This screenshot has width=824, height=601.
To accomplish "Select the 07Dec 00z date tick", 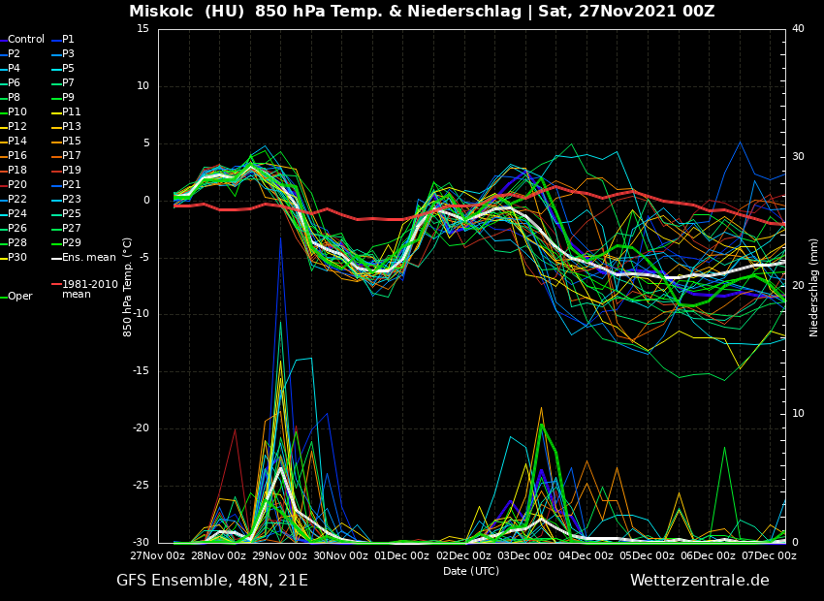I will coord(770,556).
